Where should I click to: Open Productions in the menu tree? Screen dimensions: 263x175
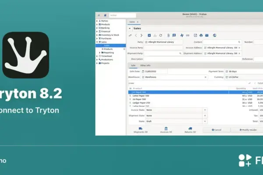(x=107, y=59)
